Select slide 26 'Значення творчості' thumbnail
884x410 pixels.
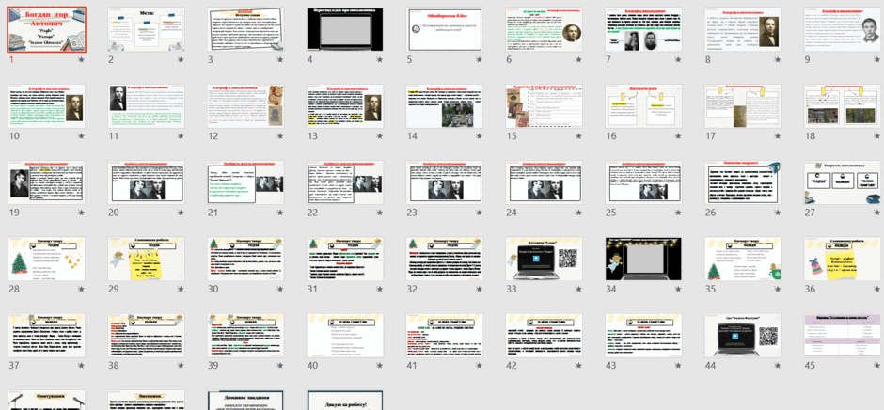pyautogui.click(x=744, y=182)
